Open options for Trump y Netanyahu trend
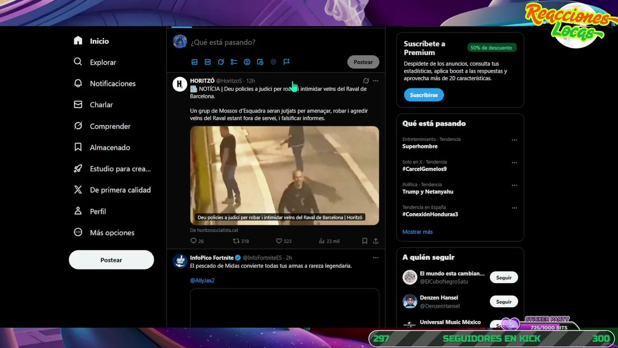This screenshot has width=618, height=348. click(x=514, y=186)
